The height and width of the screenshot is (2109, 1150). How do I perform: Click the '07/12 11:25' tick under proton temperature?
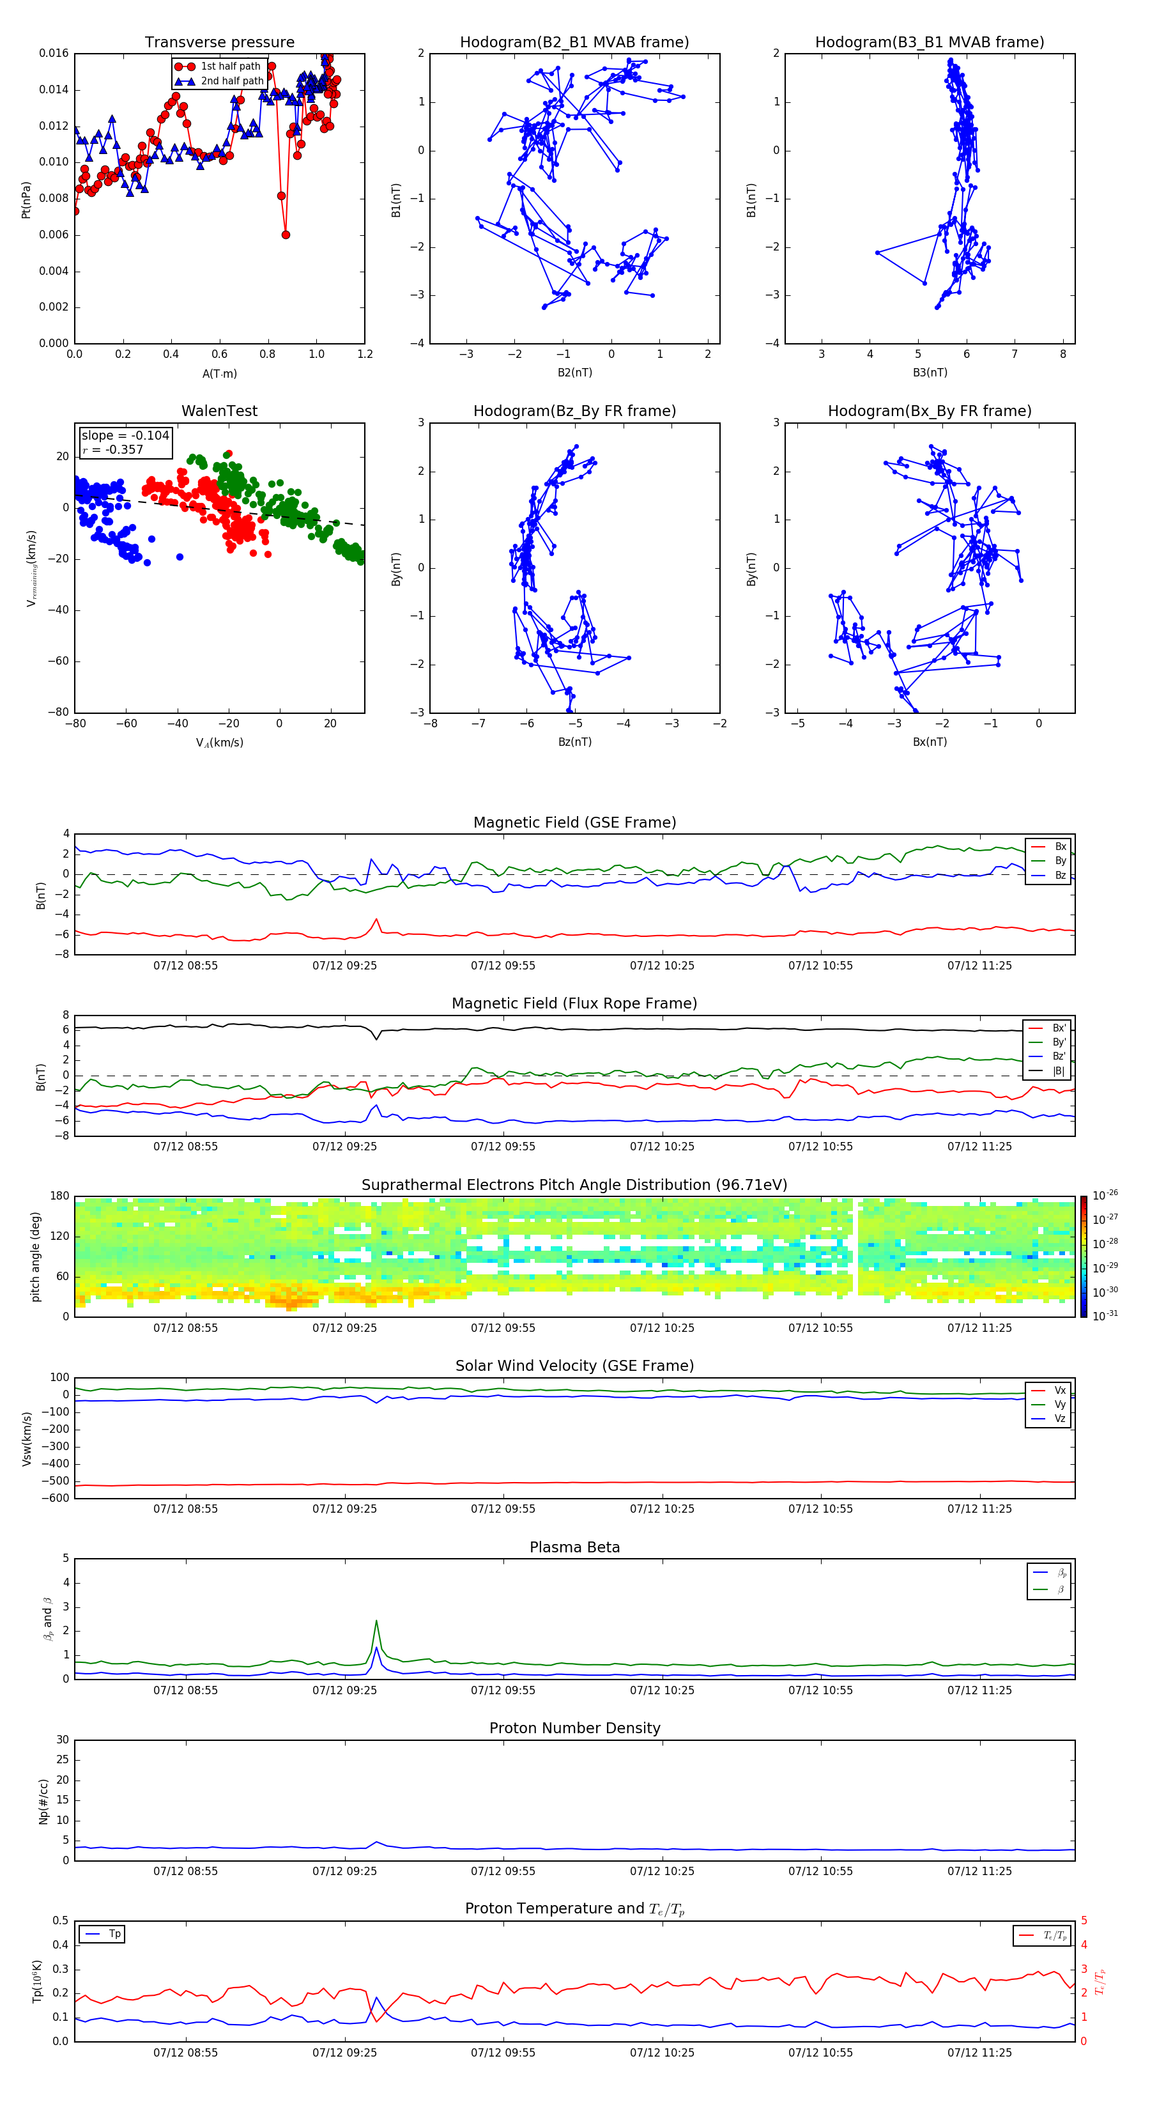pyautogui.click(x=980, y=2053)
